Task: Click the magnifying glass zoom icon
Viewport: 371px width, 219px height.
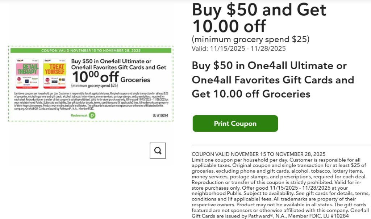Action: pyautogui.click(x=158, y=150)
